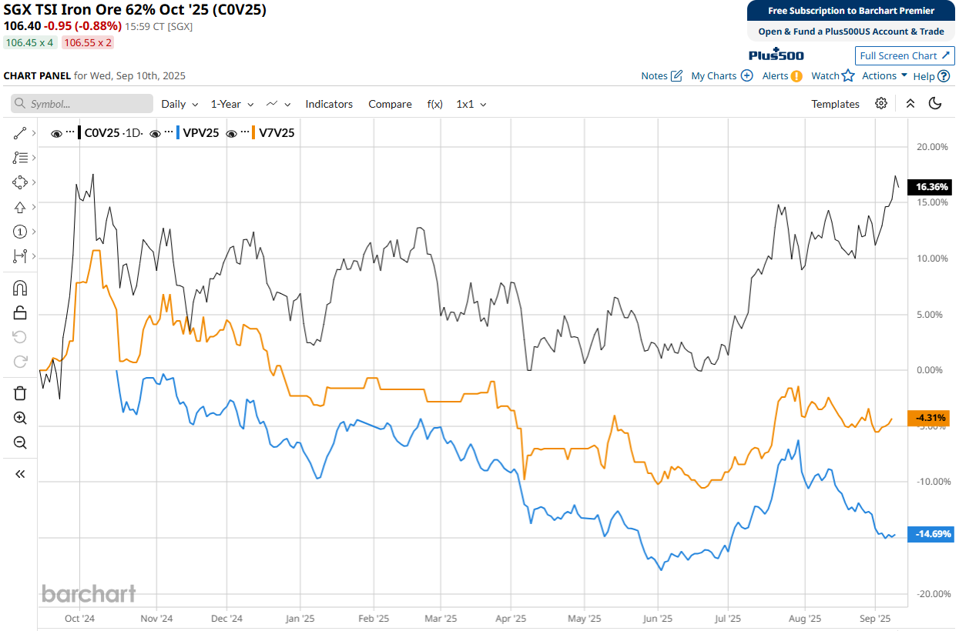
Task: Open the Actions dropdown menu
Action: pos(884,75)
